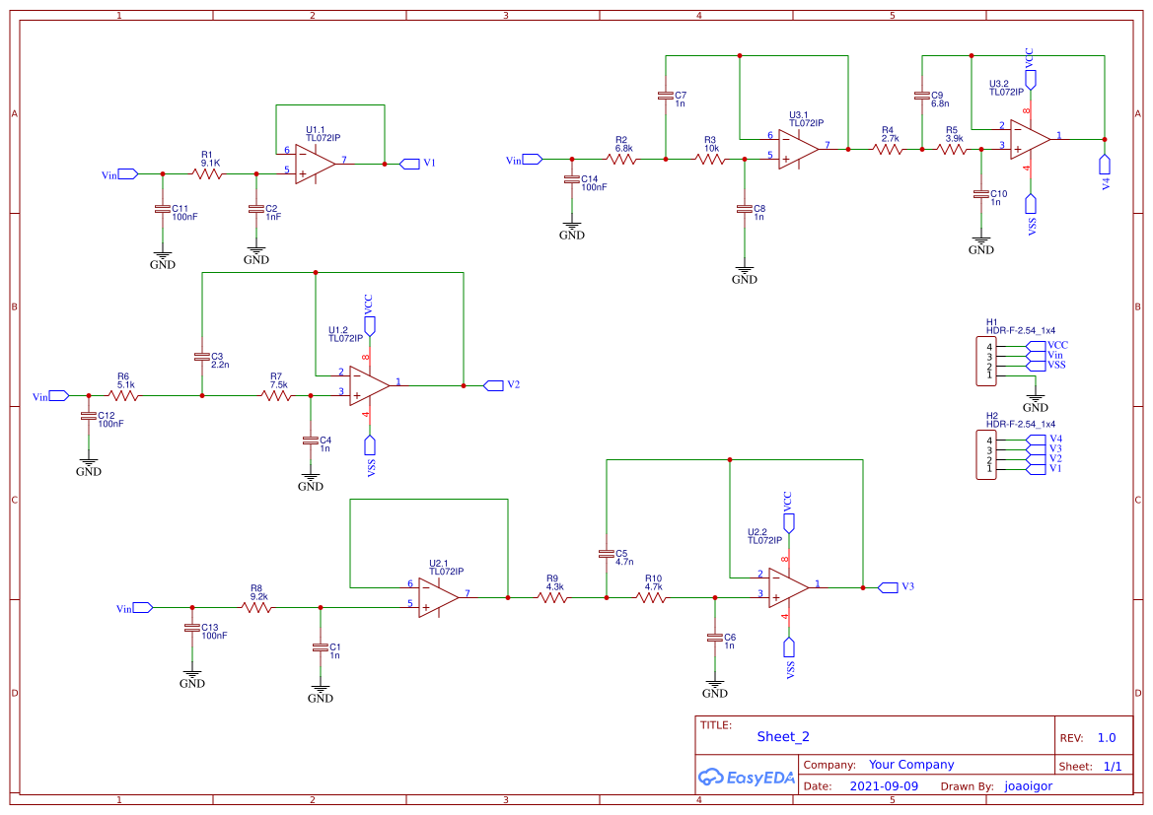
Task: Pick the R4 2.7k resistor symbol
Action: [x=888, y=149]
